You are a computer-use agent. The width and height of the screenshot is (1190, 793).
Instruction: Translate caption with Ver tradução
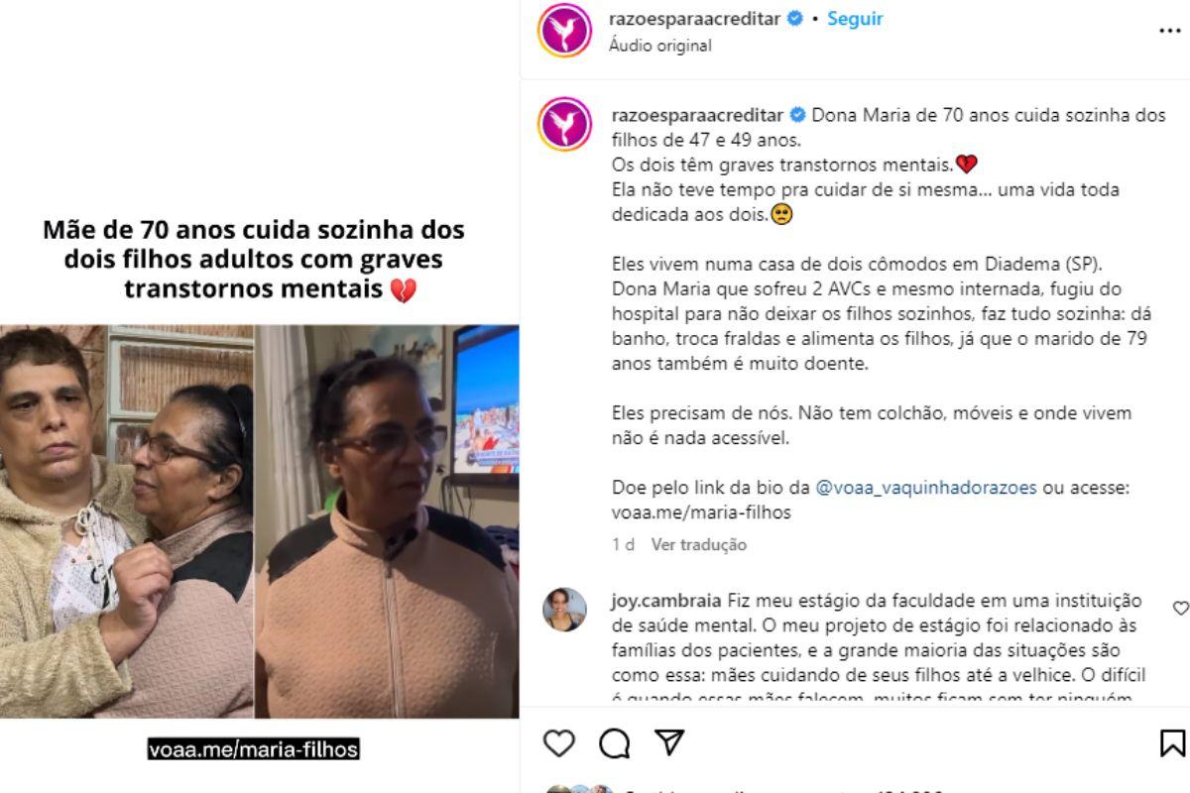pyautogui.click(x=698, y=544)
